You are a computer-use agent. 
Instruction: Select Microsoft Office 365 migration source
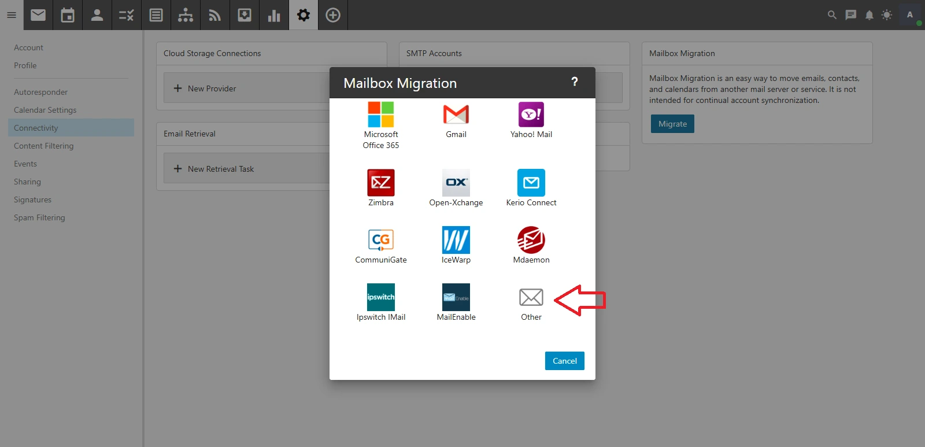coord(380,114)
